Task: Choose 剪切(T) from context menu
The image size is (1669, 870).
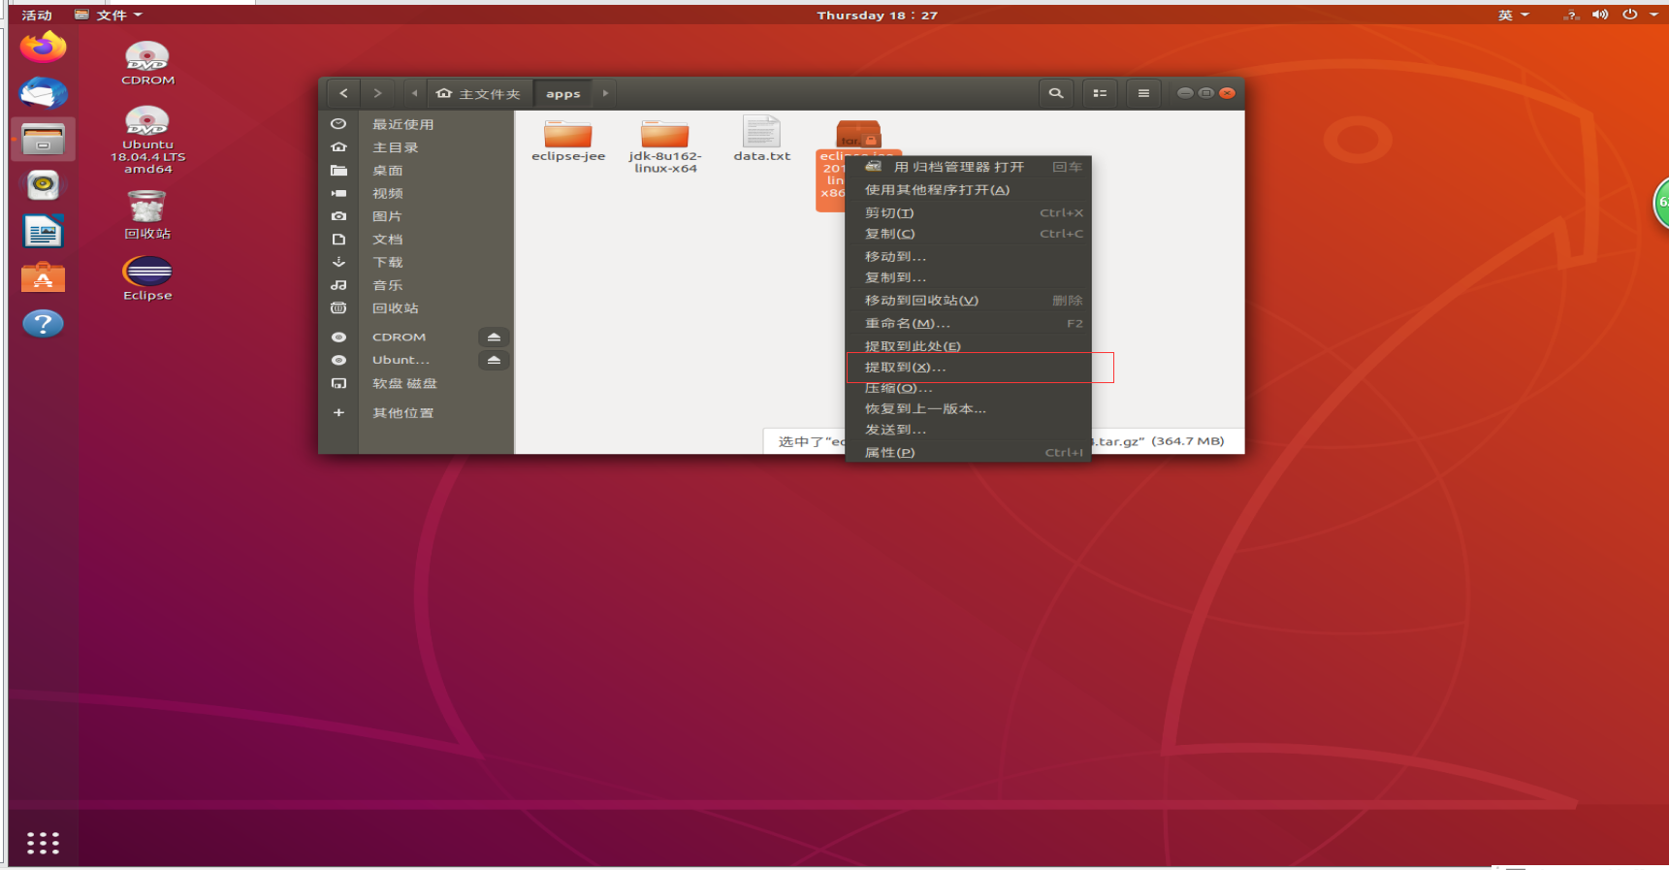Action: pos(969,213)
